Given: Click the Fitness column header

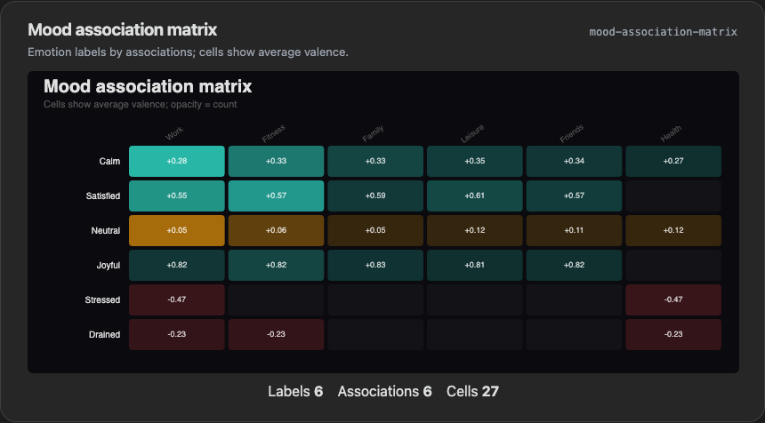Looking at the screenshot, I should point(273,133).
